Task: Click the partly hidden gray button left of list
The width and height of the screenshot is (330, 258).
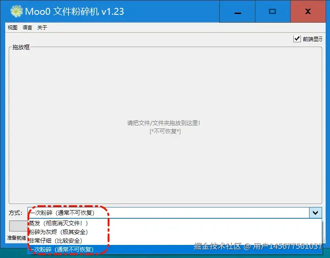Action: pos(18,226)
